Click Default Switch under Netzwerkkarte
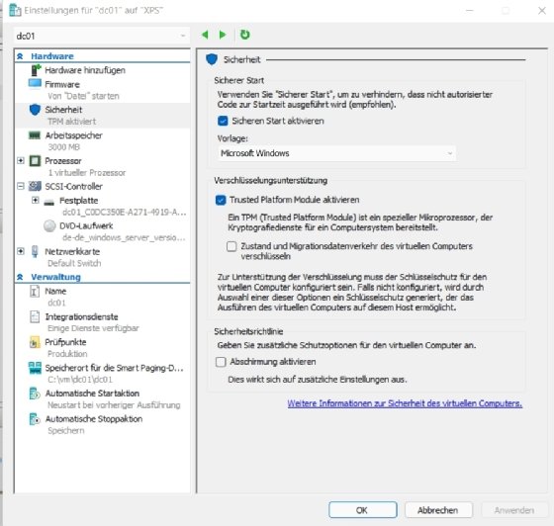This screenshot has height=526, width=554. tap(74, 263)
